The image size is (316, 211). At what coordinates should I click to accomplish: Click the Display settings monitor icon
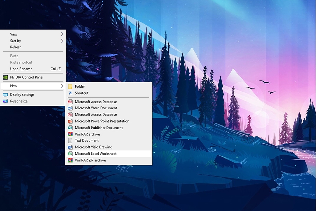pyautogui.click(x=5, y=95)
